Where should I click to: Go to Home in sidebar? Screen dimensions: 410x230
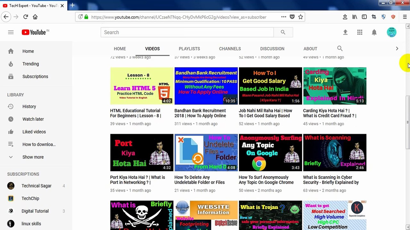pos(36,51)
